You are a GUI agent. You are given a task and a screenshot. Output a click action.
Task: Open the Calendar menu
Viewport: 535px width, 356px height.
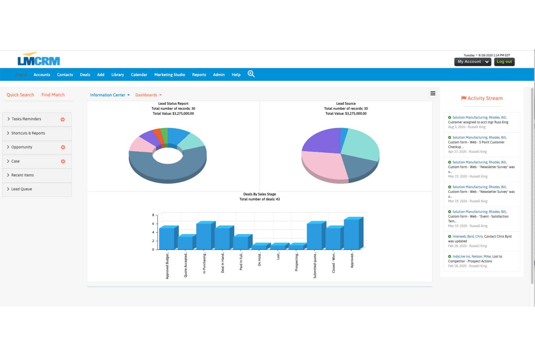(139, 75)
